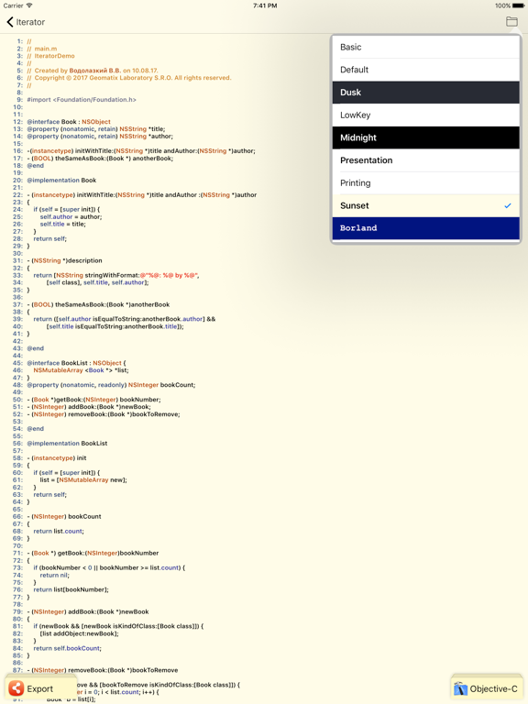Screen dimensions: 528x704
Task: Click '// IteratorDemo' comment line
Action: 50,56
